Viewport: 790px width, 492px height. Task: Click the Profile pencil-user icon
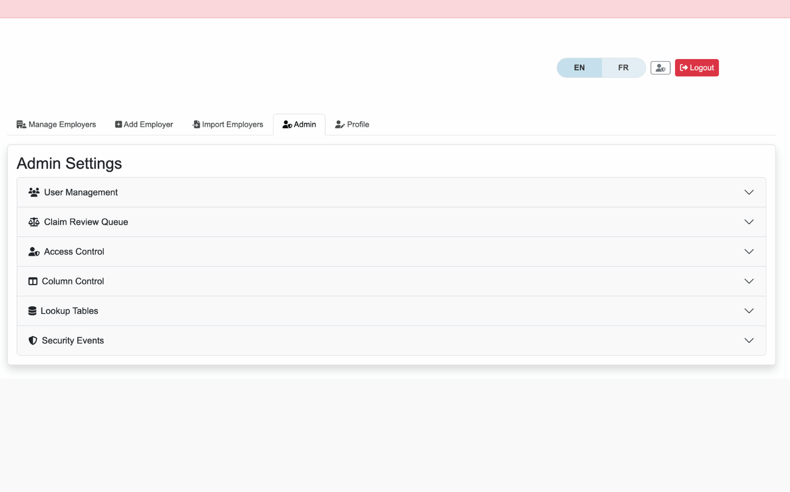tap(340, 124)
